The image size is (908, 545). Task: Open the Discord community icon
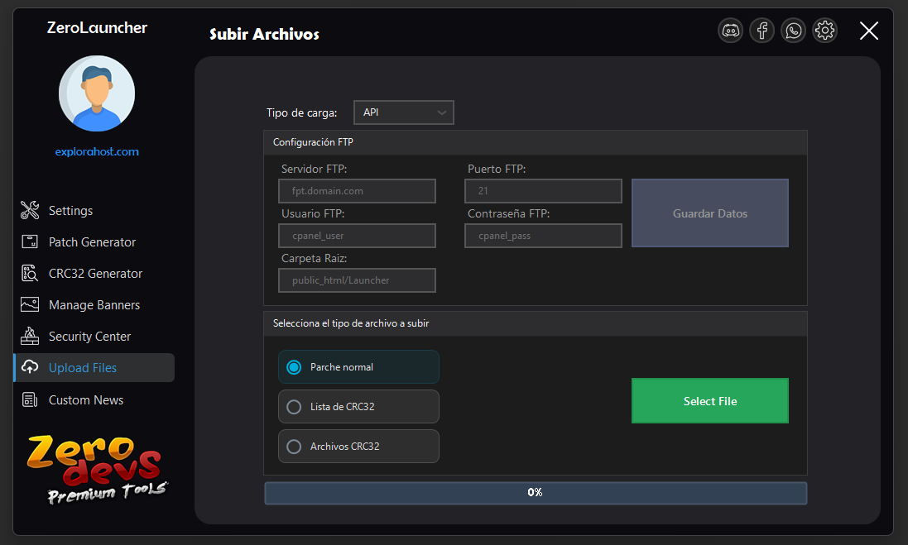pyautogui.click(x=730, y=31)
